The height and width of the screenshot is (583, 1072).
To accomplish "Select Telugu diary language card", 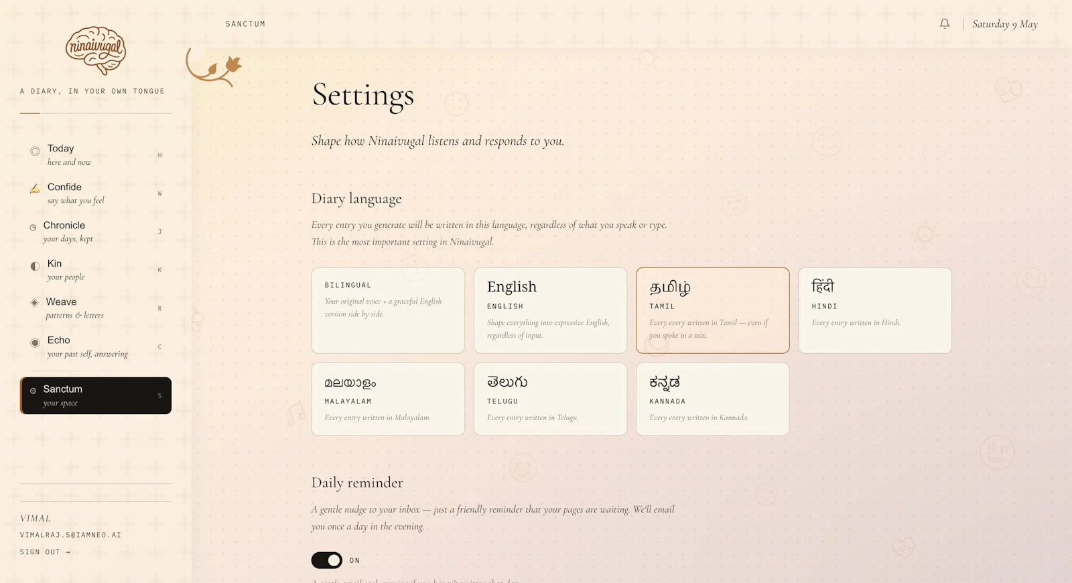I will coord(550,399).
